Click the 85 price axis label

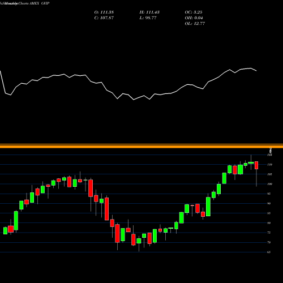269,213
